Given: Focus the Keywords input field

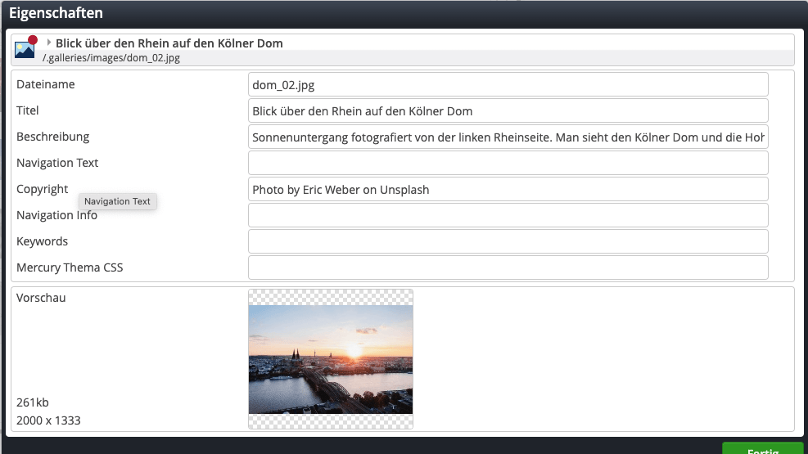Looking at the screenshot, I should click(508, 241).
